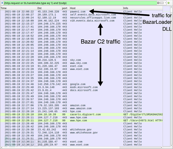Select the packet at 22:20:02
The image size is (173, 149).
click(81, 42)
